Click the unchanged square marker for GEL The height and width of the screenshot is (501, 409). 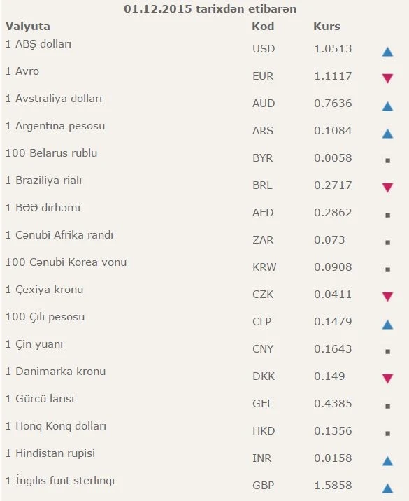pyautogui.click(x=387, y=406)
